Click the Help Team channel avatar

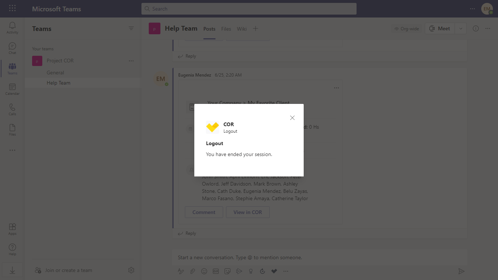155,28
